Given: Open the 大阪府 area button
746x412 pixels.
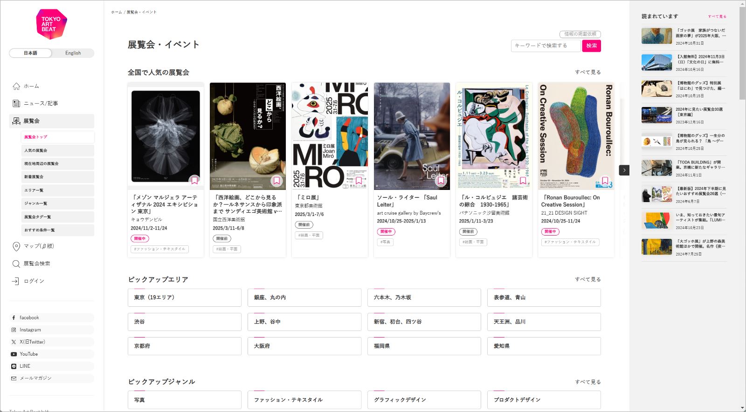Looking at the screenshot, I should (304, 346).
